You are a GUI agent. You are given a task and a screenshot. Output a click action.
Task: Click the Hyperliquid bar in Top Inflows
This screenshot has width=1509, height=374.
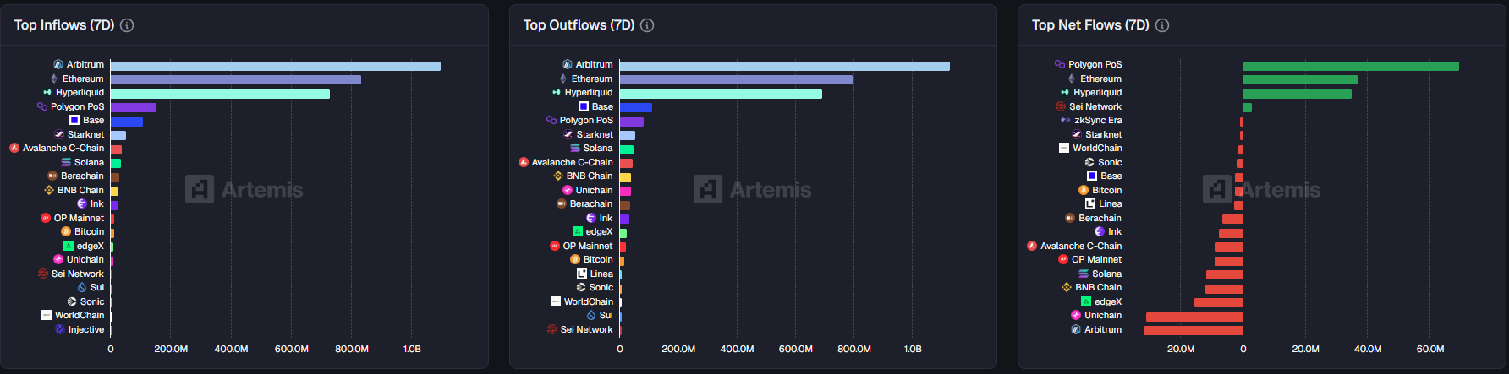coord(220,94)
